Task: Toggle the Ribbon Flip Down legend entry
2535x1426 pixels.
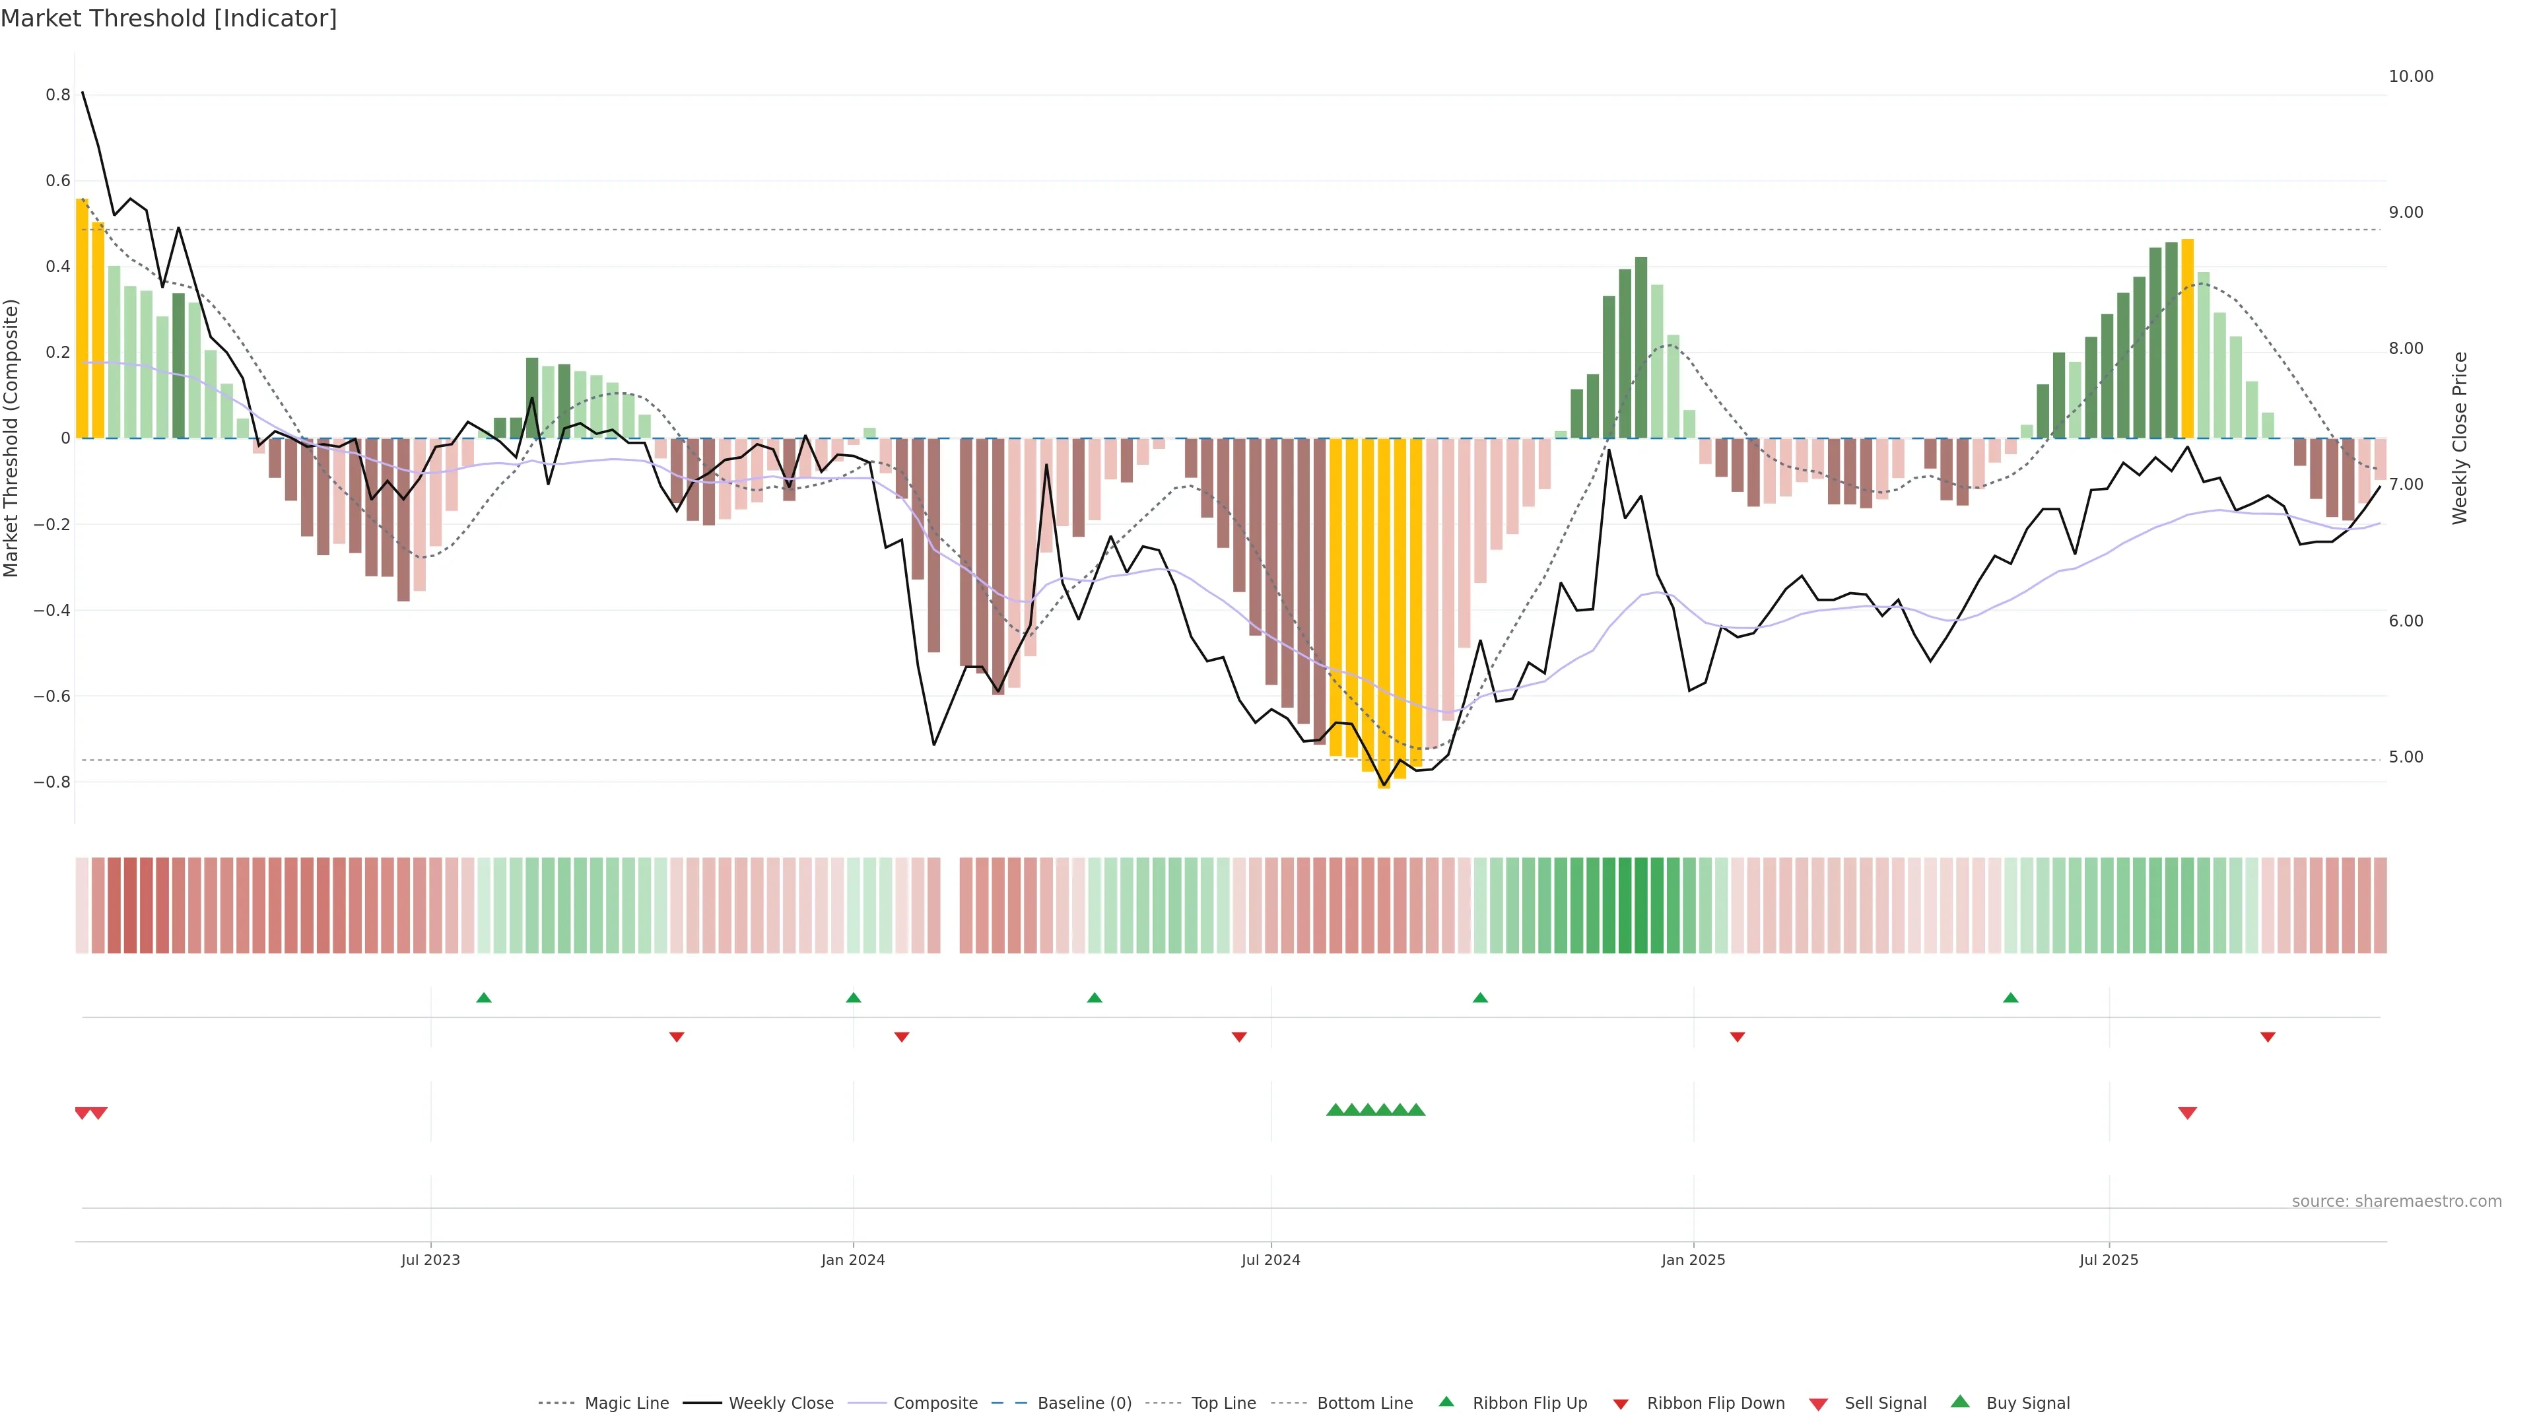Action: [x=1715, y=1404]
